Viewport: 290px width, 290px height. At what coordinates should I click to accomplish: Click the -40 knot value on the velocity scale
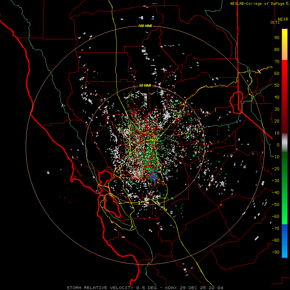click(x=275, y=193)
